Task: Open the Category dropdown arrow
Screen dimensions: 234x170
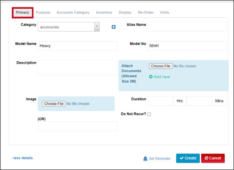Action: point(97,27)
